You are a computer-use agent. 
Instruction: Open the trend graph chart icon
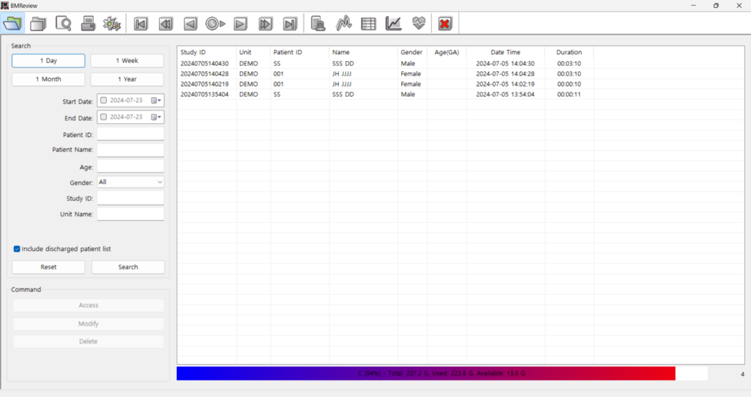pyautogui.click(x=393, y=23)
